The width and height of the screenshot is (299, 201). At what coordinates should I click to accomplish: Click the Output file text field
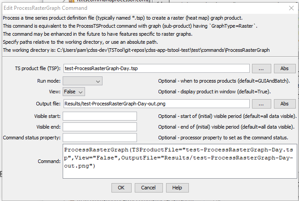pos(156,104)
